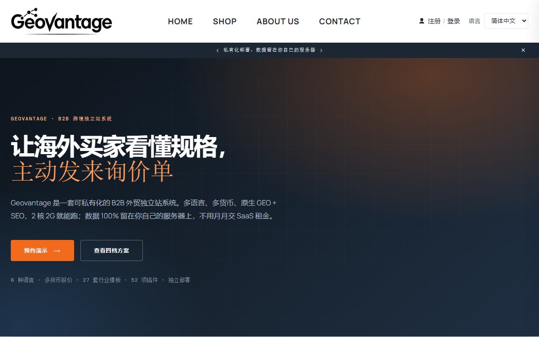Click the Geovantage logo
The width and height of the screenshot is (539, 337).
[62, 21]
